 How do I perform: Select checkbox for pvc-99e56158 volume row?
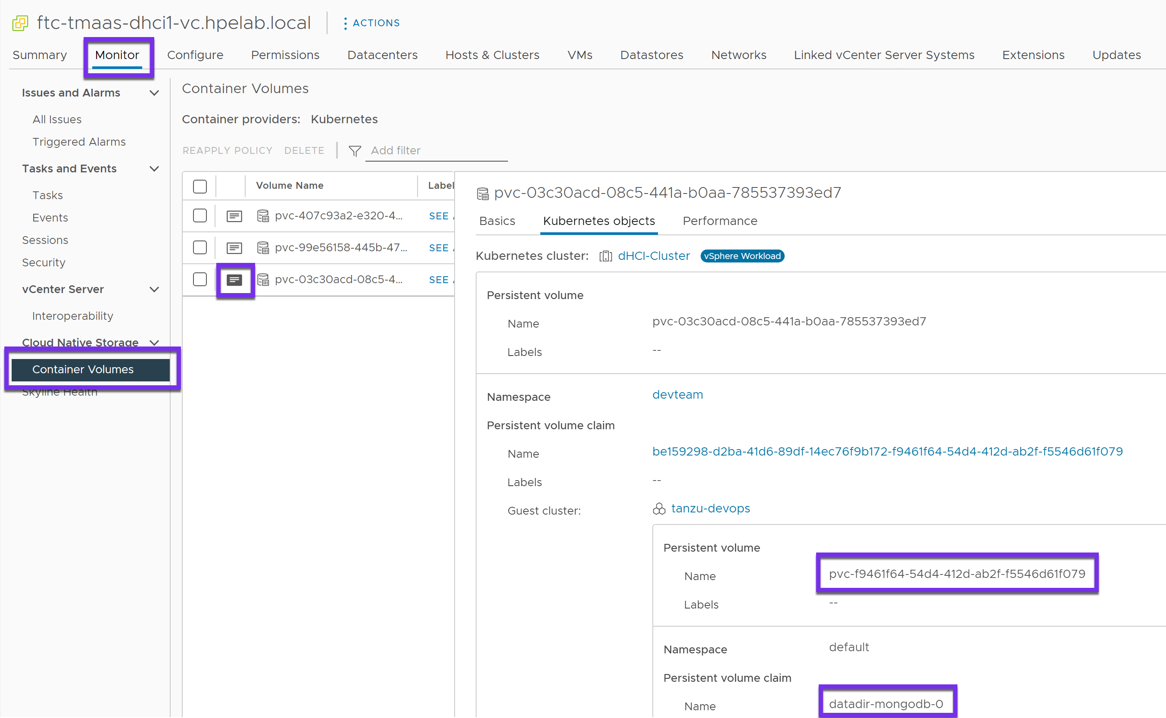[x=200, y=247]
